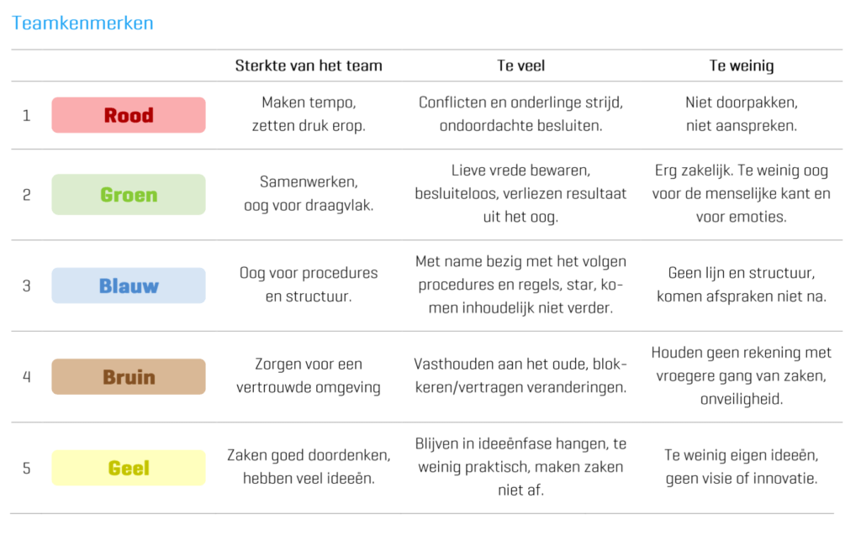Select the red Rood color label
The height and width of the screenshot is (540, 861).
click(x=129, y=115)
